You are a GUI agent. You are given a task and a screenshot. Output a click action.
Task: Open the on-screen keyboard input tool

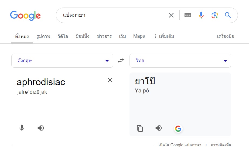coord(188,15)
